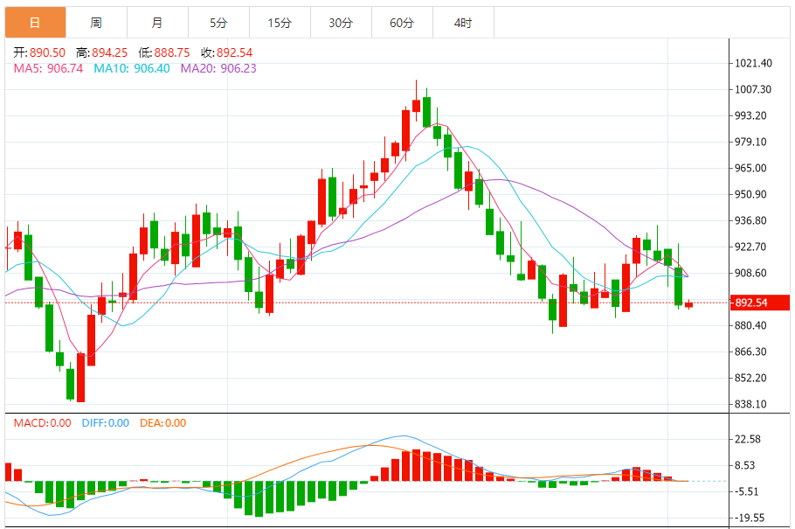Click the 1007.30 price axis label
This screenshot has width=795, height=529.
(x=753, y=90)
